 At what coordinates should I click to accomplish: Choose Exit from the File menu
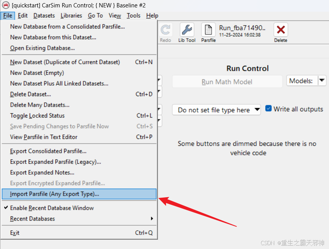[79, 233]
